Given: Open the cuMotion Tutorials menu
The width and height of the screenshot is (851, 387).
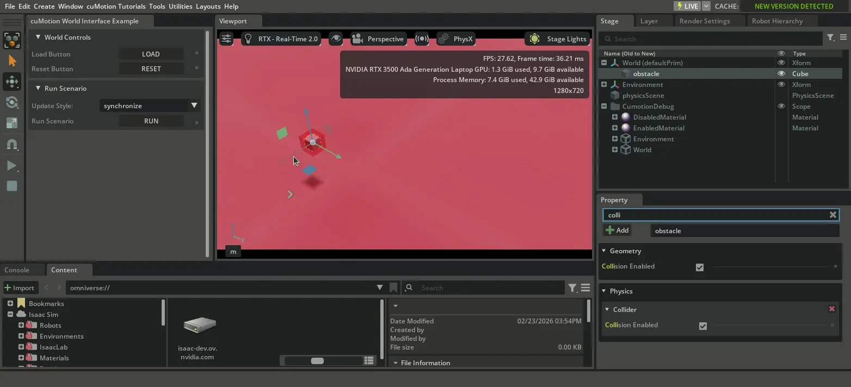Looking at the screenshot, I should [116, 6].
